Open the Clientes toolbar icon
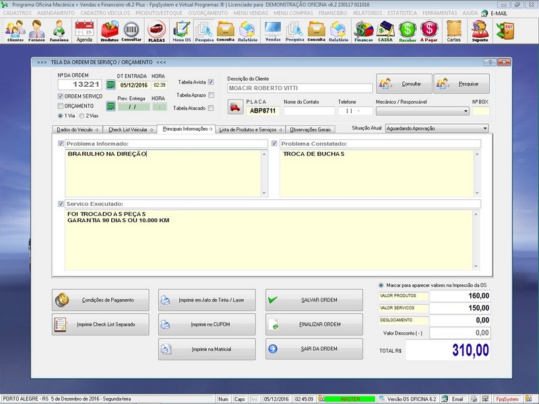Viewport: 539px width, 404px height. (x=15, y=30)
